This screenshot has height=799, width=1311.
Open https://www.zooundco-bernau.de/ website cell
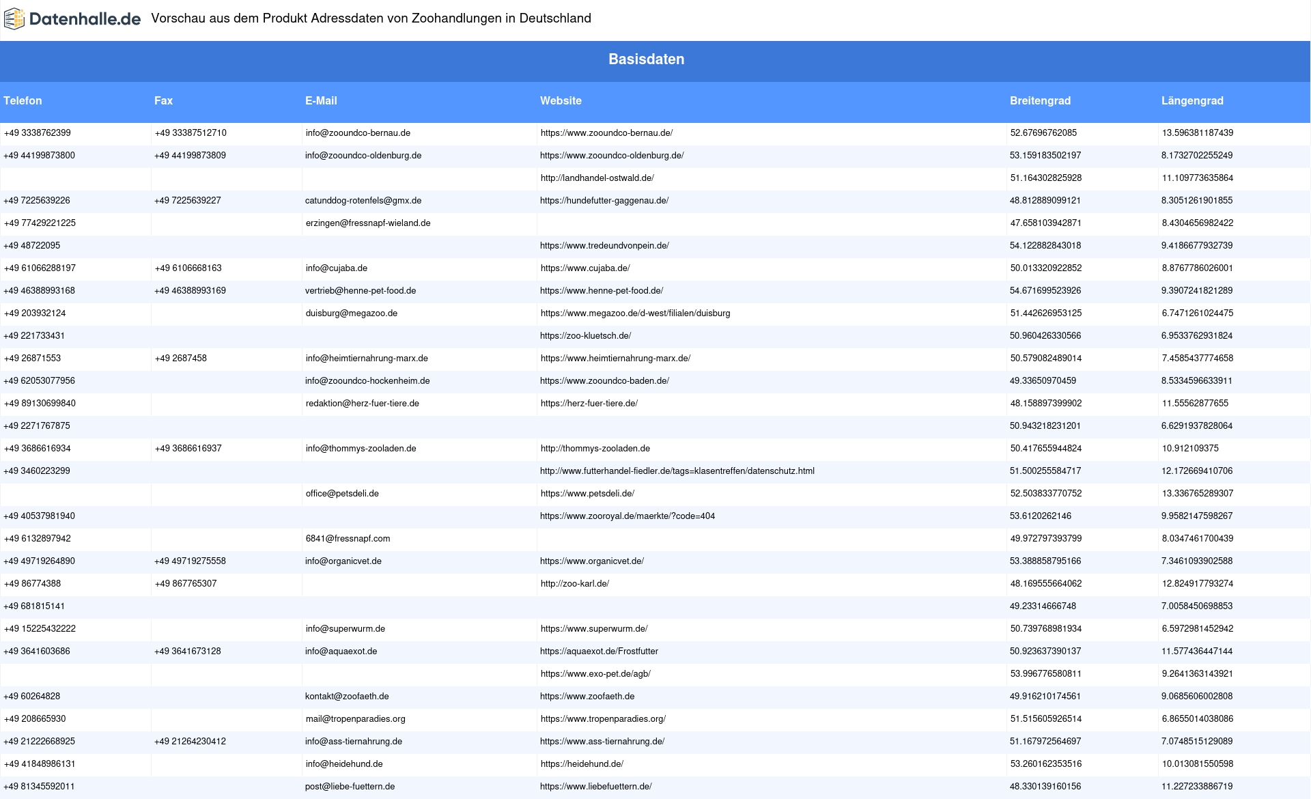[x=606, y=133]
